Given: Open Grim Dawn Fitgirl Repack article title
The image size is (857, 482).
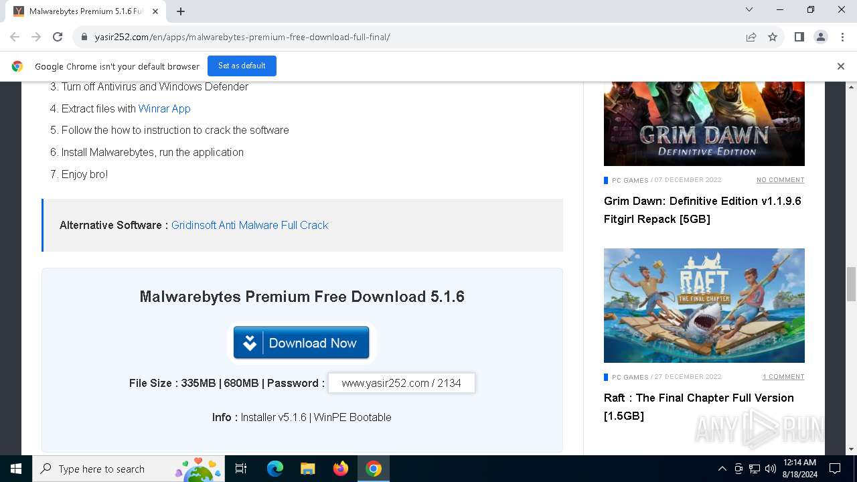Looking at the screenshot, I should [x=702, y=210].
